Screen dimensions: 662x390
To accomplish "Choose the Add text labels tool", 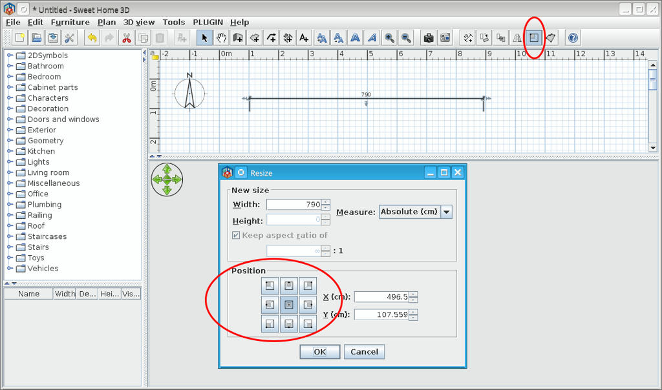I will click(304, 38).
